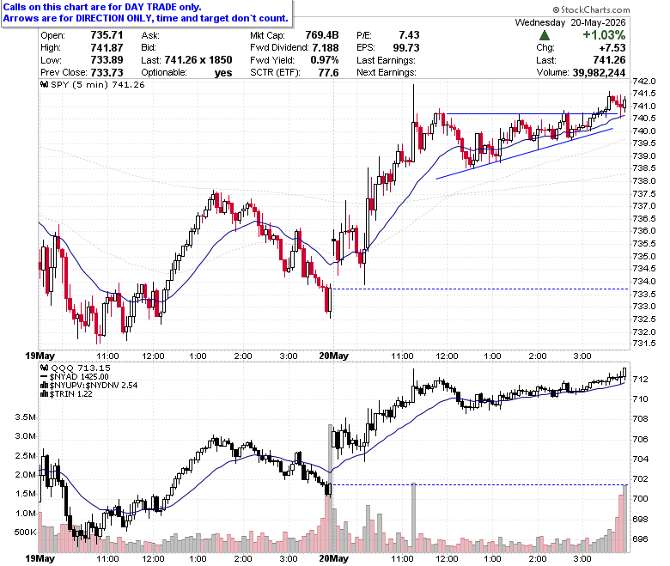Click the Volume 39,982,244 value
The width and height of the screenshot is (670, 566).
[599, 73]
